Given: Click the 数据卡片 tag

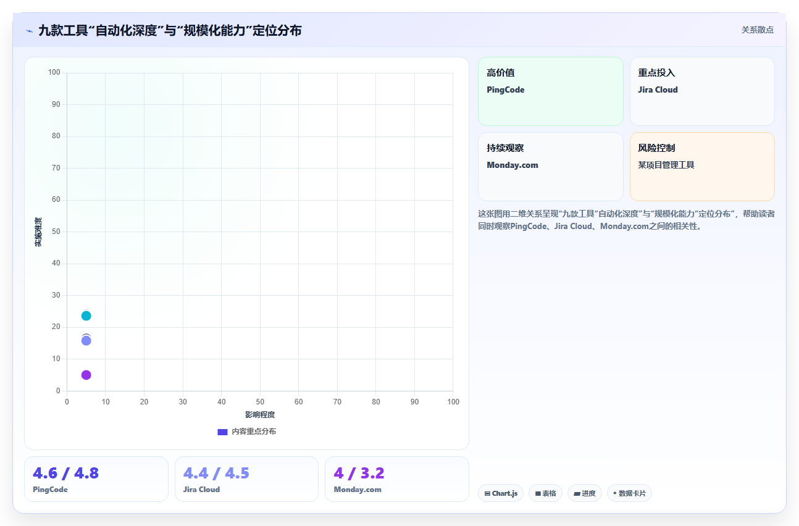Looking at the screenshot, I should point(629,493).
